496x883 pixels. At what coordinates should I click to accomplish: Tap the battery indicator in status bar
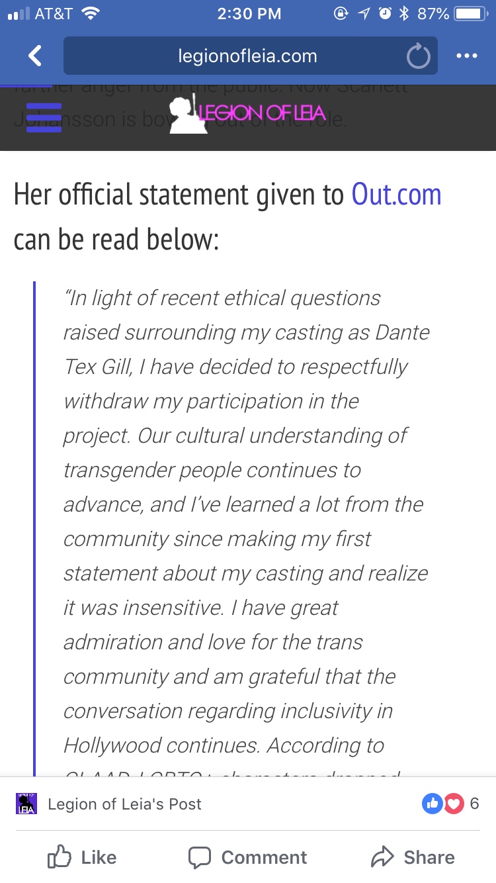click(470, 14)
